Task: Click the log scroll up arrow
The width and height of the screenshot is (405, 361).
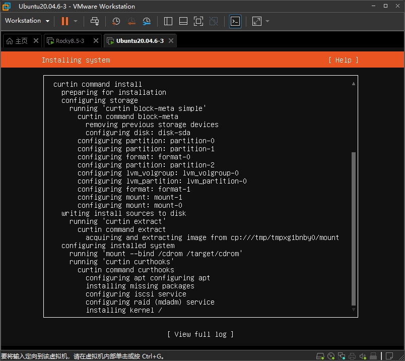Action: pos(354,84)
